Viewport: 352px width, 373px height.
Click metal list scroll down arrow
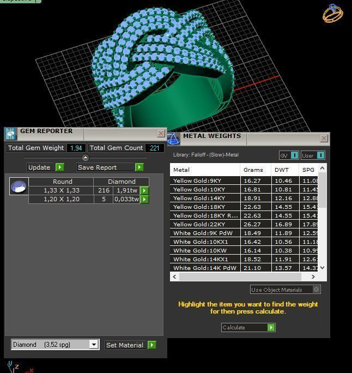[322, 268]
